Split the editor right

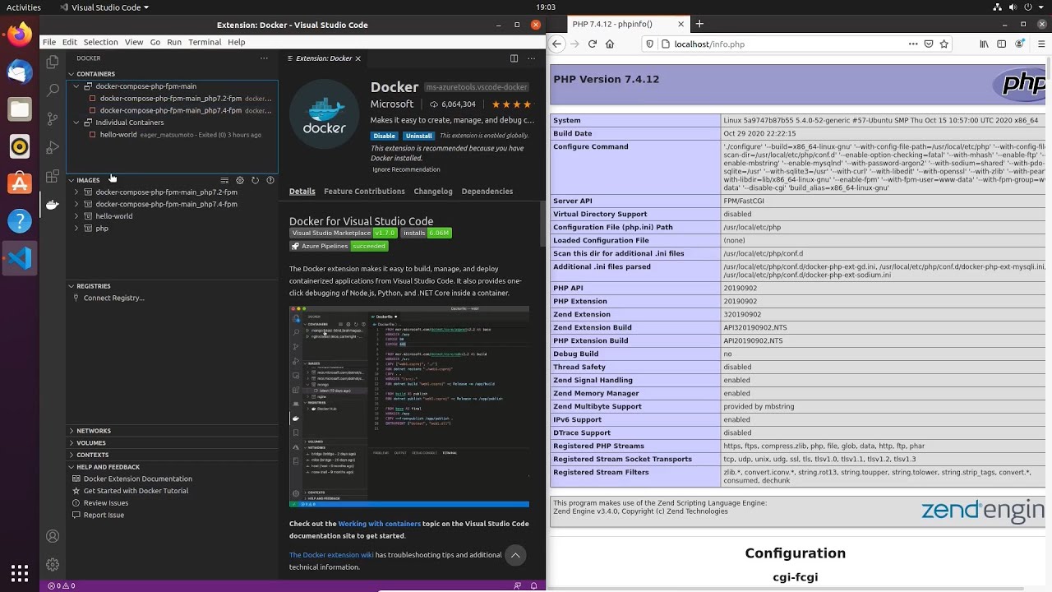pos(514,58)
